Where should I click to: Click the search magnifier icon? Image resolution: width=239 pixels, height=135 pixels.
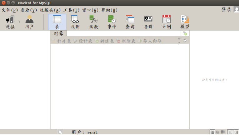pyautogui.click(x=185, y=41)
